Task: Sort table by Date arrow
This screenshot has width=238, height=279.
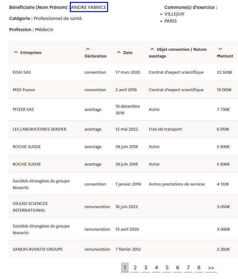Action: pos(119,52)
